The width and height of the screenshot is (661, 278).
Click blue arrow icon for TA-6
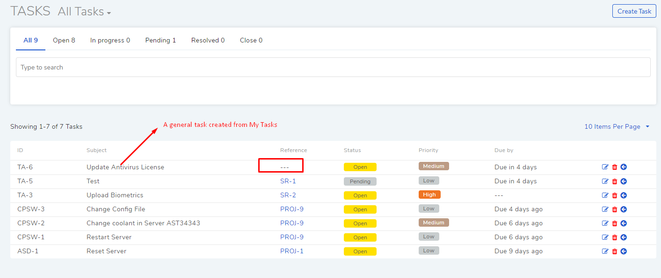point(624,167)
